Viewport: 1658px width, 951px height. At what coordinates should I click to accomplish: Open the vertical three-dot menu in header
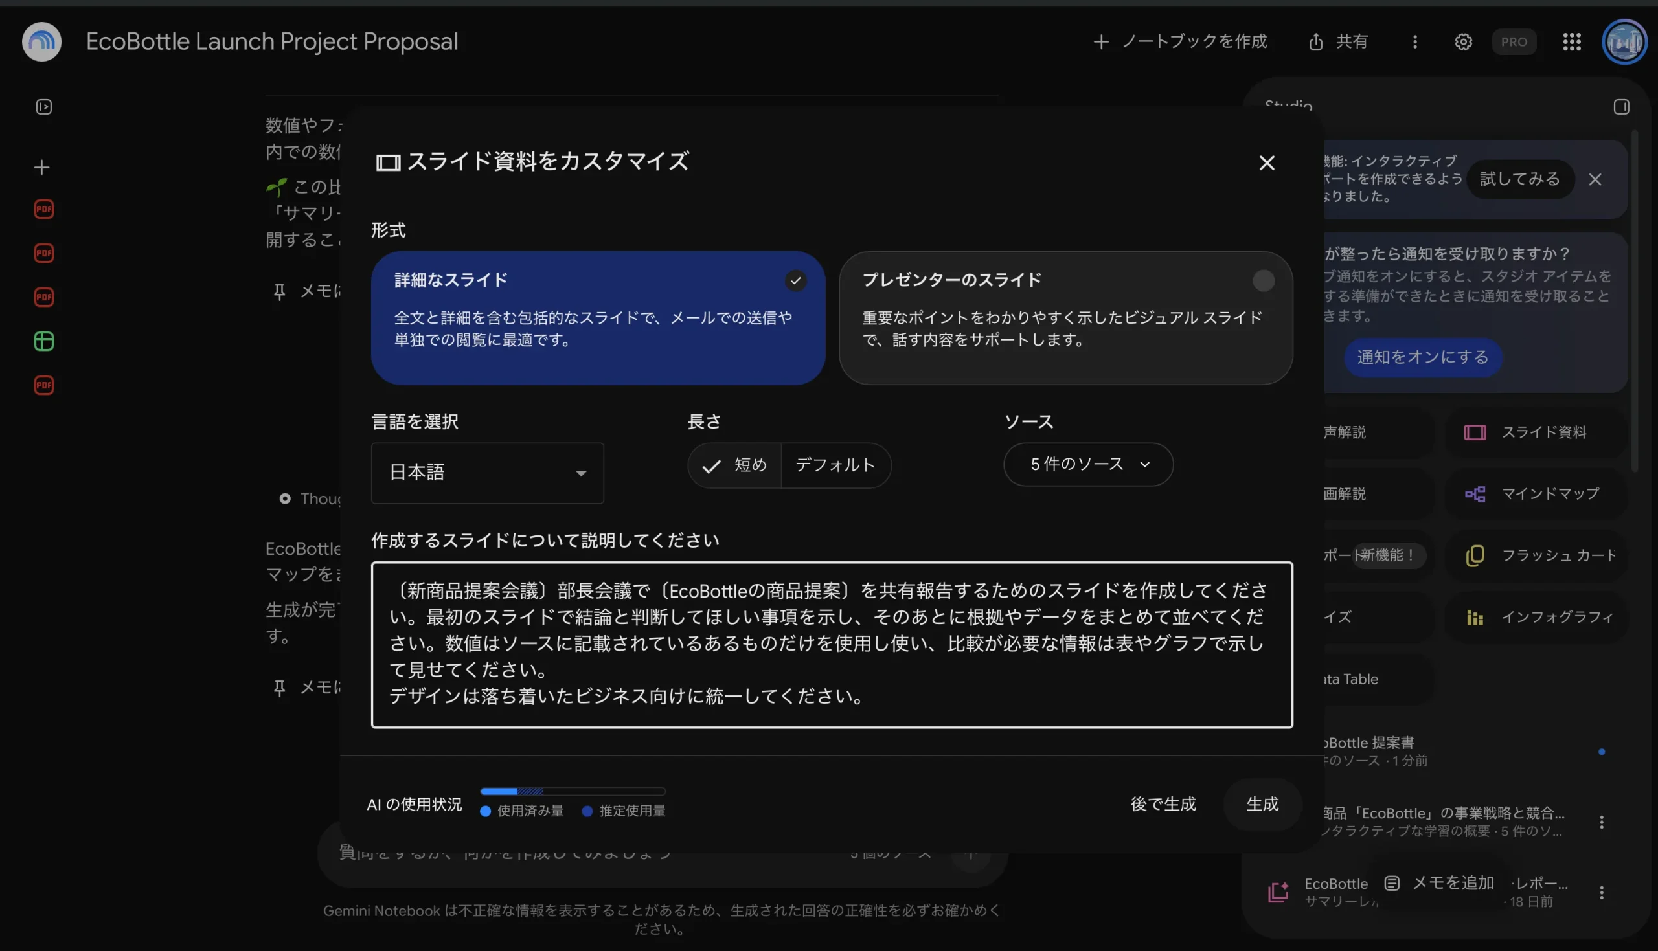(x=1415, y=42)
